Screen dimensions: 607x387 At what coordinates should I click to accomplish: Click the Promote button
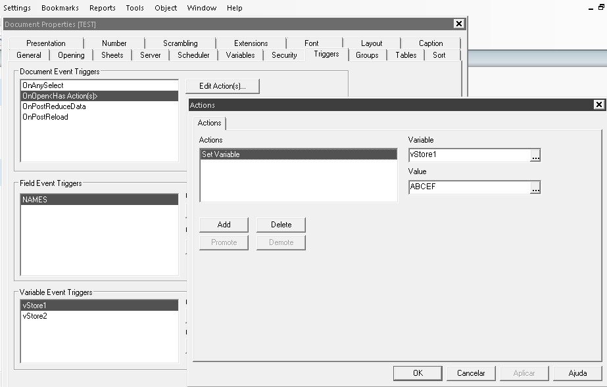pyautogui.click(x=224, y=242)
